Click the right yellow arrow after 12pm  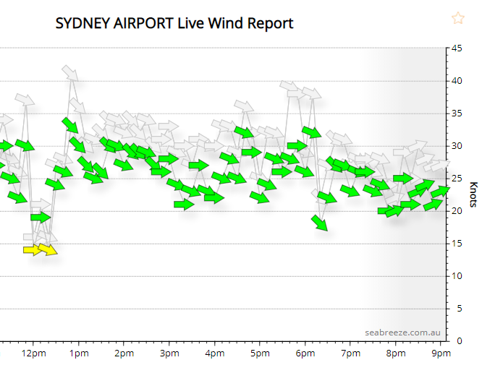pyautogui.click(x=48, y=250)
